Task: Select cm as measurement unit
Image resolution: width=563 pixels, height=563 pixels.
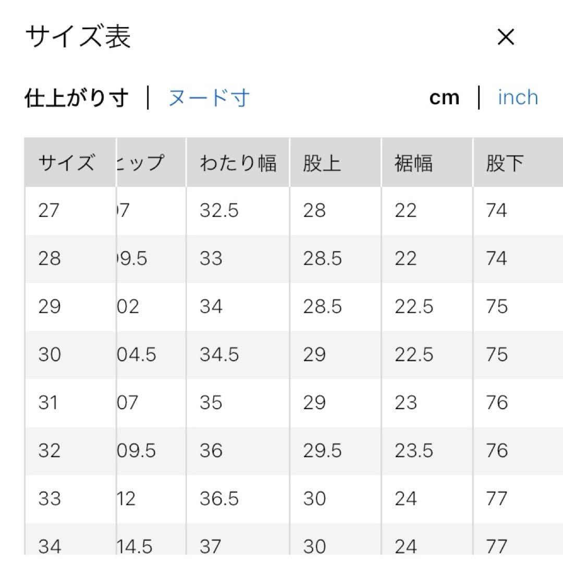Action: (444, 98)
